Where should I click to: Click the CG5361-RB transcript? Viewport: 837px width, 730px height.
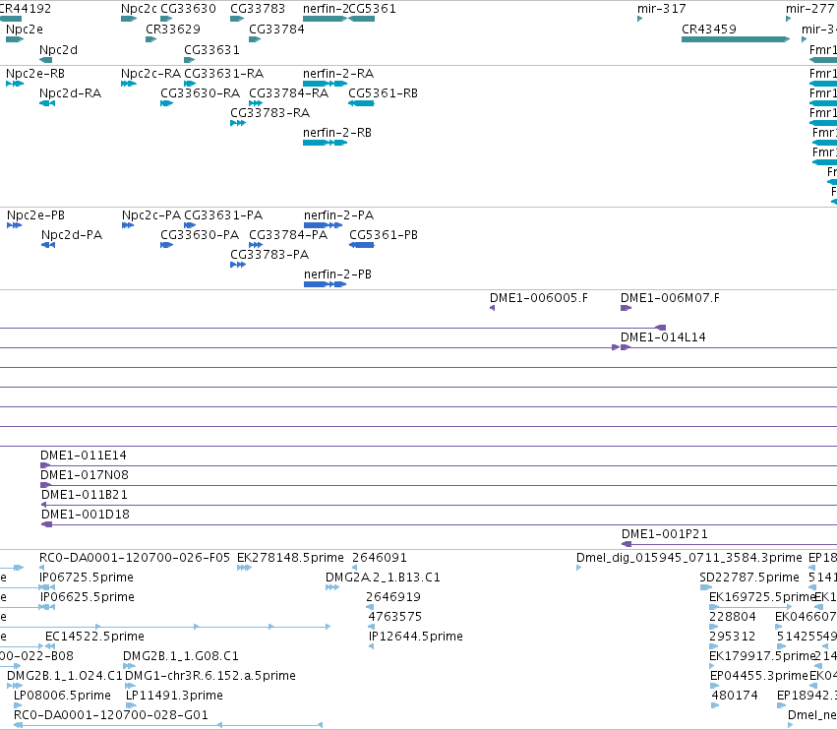coord(361,103)
